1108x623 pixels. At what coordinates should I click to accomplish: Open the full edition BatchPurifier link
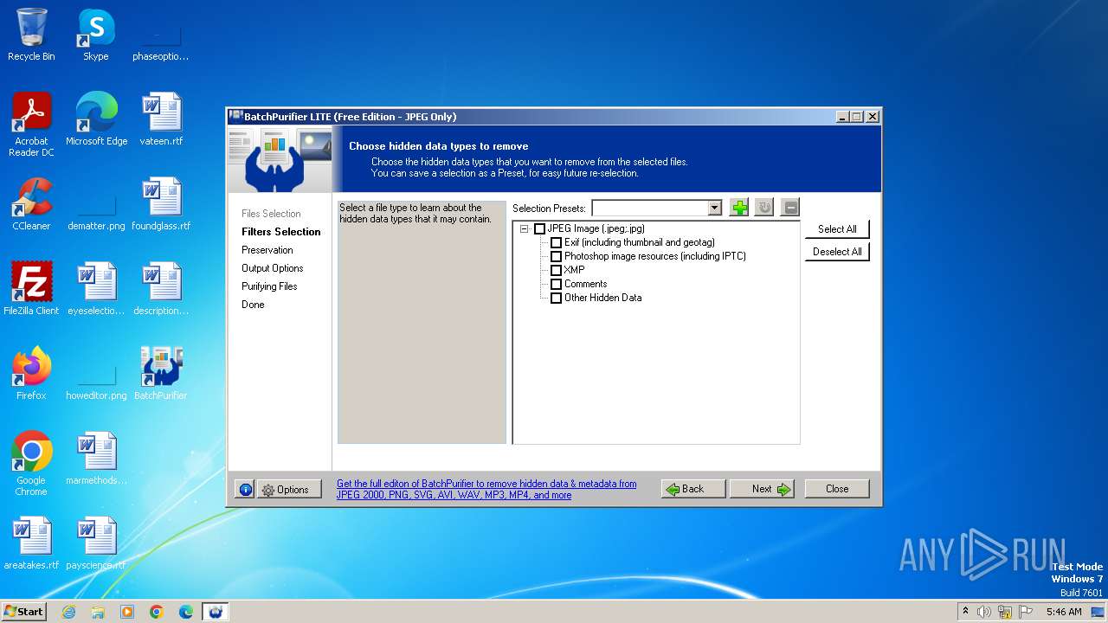coord(486,490)
